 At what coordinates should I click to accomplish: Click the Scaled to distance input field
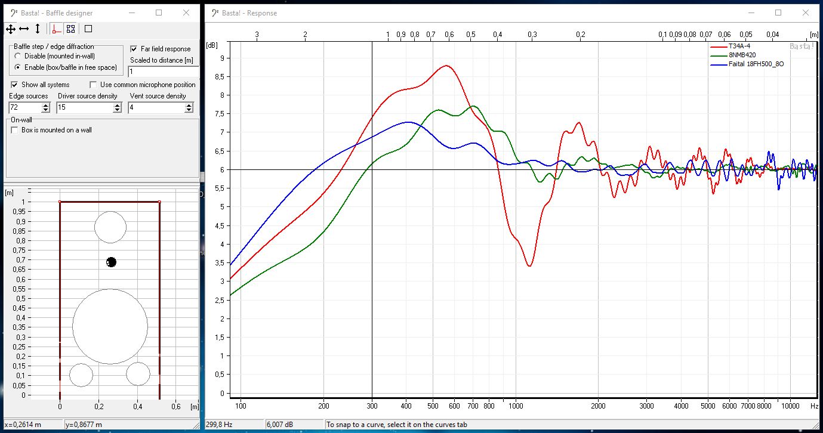[x=162, y=72]
